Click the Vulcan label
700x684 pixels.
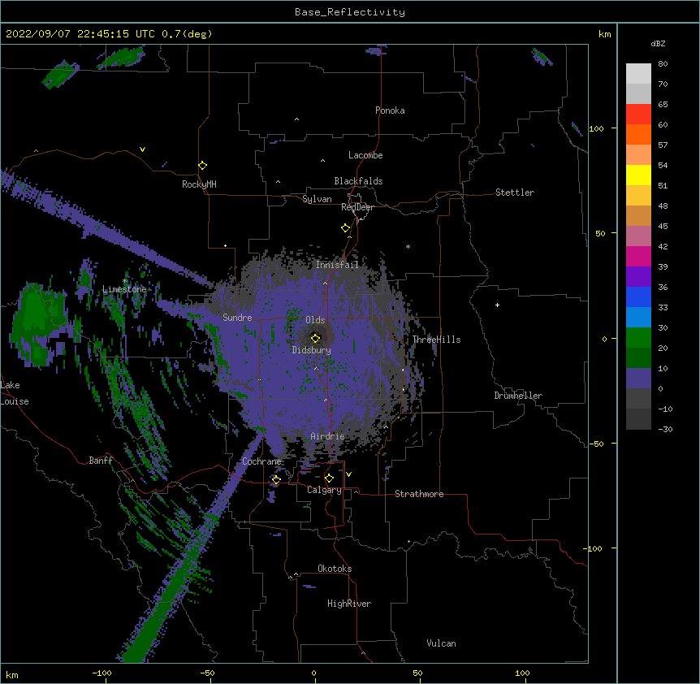click(x=441, y=643)
